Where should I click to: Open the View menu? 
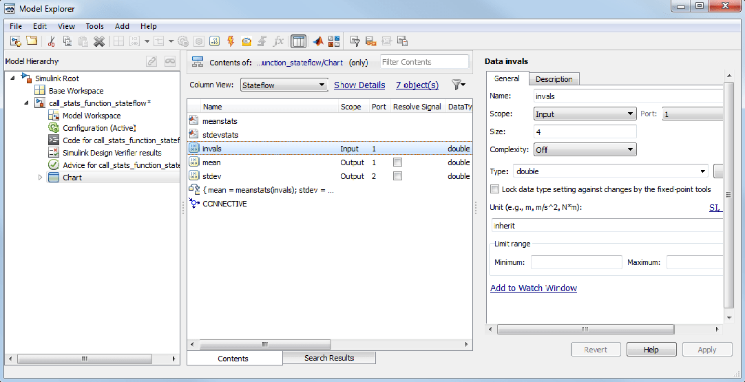tap(67, 26)
